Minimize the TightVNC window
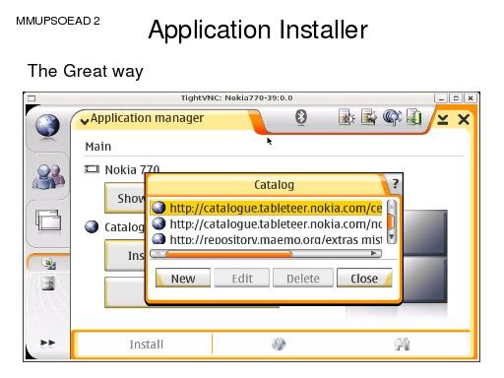Screen dimensions: 504x378 [441, 98]
